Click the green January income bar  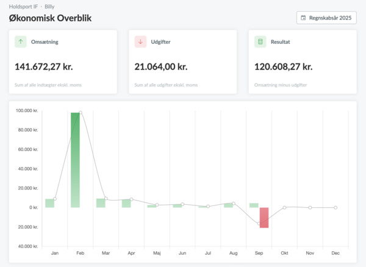coord(49,203)
